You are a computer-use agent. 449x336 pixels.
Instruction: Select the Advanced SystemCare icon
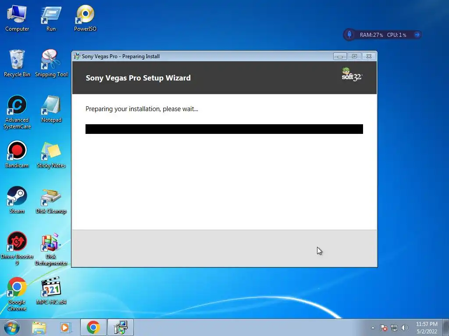pos(17,112)
